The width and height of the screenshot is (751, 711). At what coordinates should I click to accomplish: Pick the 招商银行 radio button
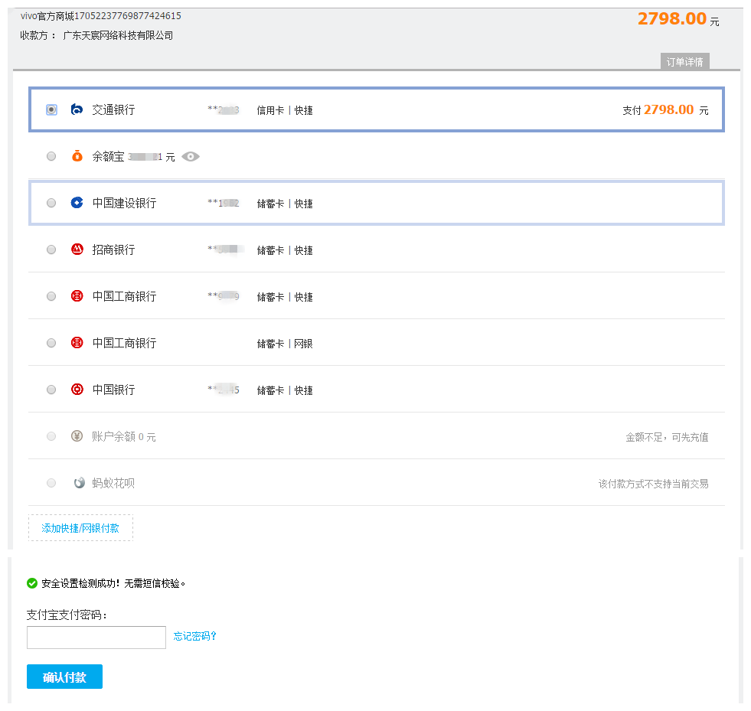[x=51, y=250]
